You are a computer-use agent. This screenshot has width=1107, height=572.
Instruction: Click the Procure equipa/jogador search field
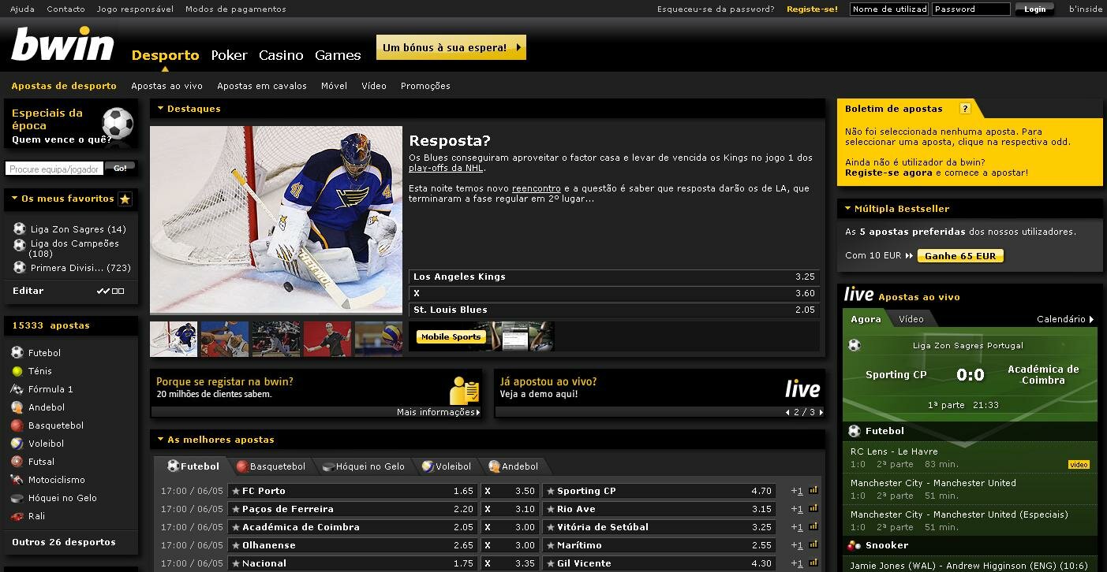pyautogui.click(x=54, y=169)
